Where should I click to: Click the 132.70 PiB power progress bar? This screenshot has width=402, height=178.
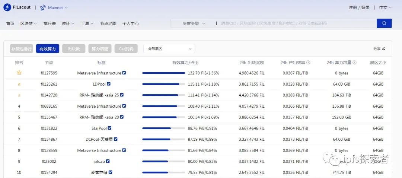click(163, 73)
